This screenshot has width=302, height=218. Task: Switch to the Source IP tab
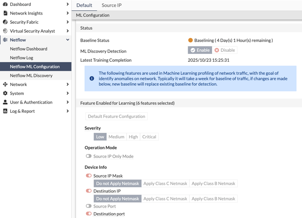[x=111, y=5]
